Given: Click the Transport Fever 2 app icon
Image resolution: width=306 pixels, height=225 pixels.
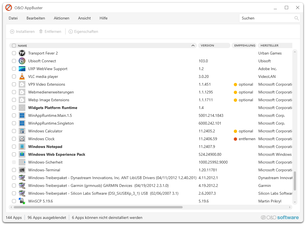Looking at the screenshot, I should (x=22, y=53).
